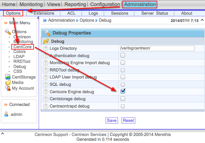Click the admin user icon
This screenshot has height=143, width=205.
click(x=6, y=114)
